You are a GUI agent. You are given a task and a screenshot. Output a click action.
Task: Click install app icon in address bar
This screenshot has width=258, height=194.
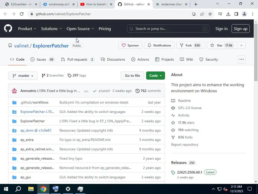click(x=194, y=14)
